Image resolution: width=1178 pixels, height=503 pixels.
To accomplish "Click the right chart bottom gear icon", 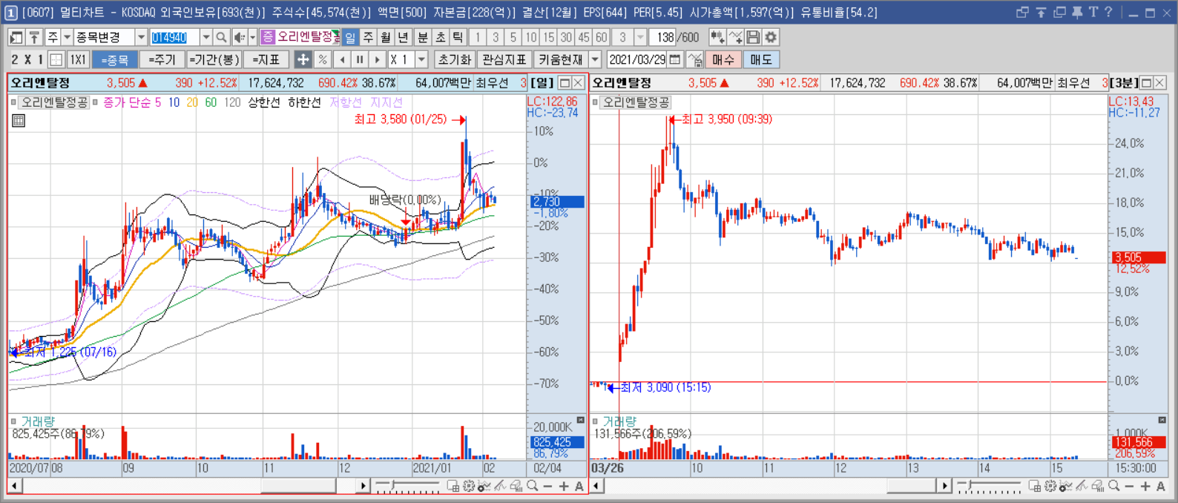I will point(1050,486).
